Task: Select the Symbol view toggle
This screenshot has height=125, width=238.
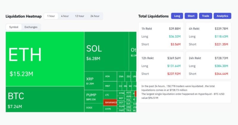Action: (14, 27)
